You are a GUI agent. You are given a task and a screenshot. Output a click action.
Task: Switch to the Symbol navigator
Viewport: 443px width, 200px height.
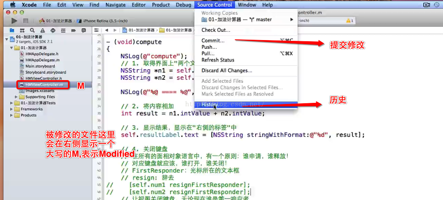(22, 30)
